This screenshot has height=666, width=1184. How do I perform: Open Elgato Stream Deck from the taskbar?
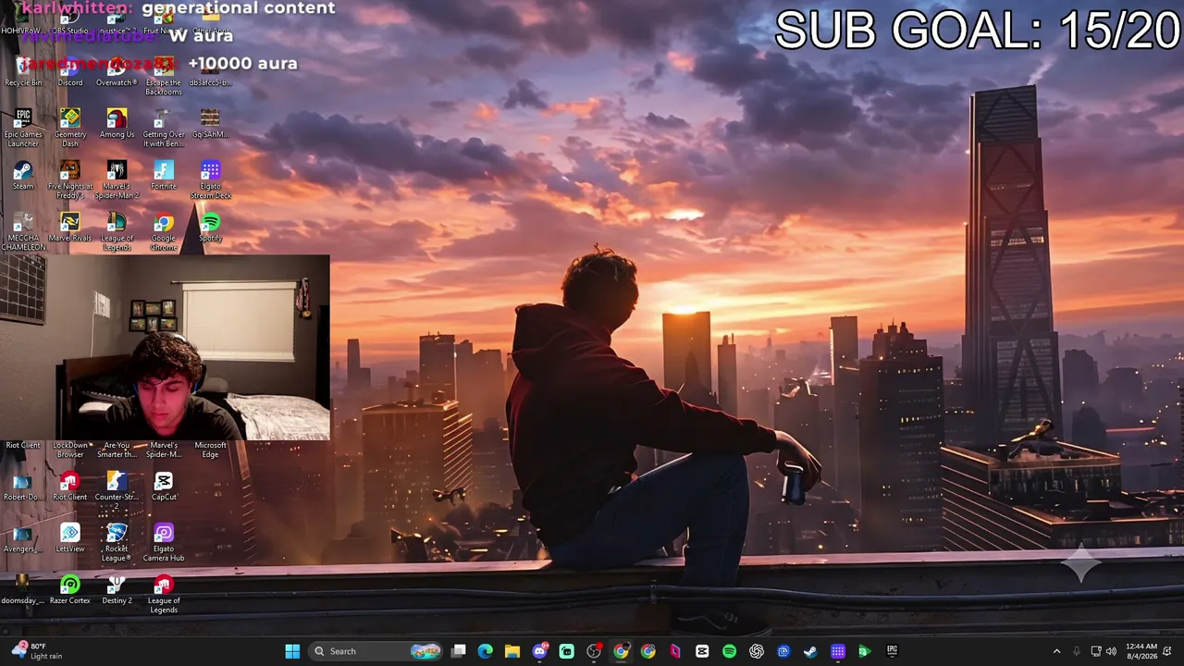pos(838,651)
